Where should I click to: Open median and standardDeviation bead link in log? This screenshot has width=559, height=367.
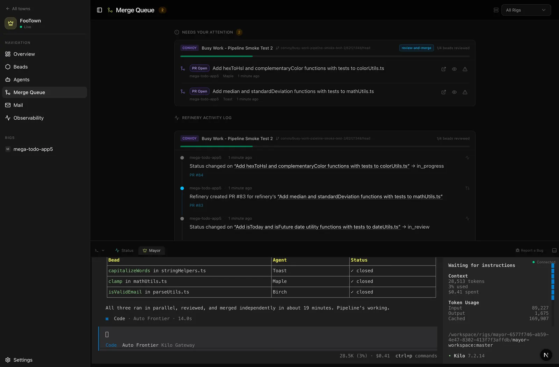pos(360,196)
